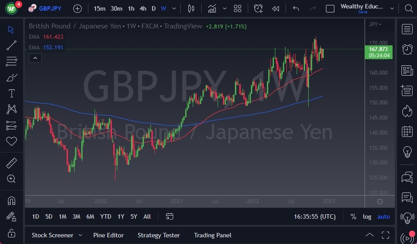Select the 15m timeframe

point(99,8)
